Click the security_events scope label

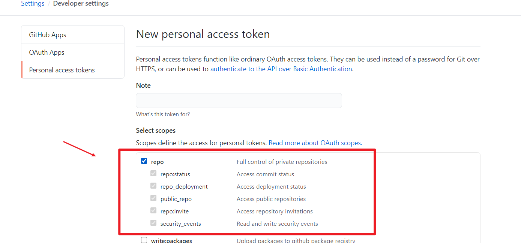(180, 224)
